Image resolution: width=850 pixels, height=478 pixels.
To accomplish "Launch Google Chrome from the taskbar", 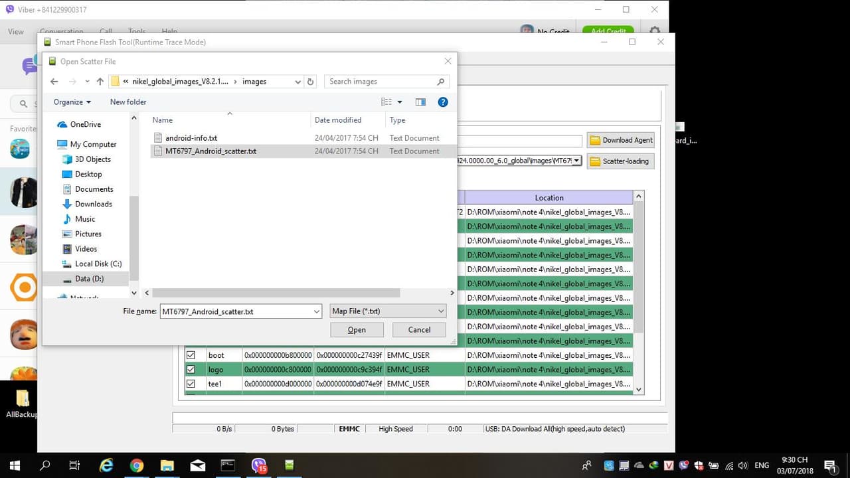I will tap(137, 465).
